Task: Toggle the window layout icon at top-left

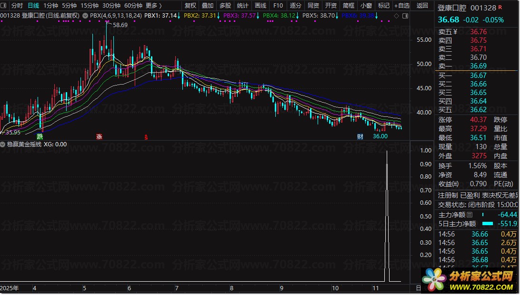Action: (x=4, y=5)
